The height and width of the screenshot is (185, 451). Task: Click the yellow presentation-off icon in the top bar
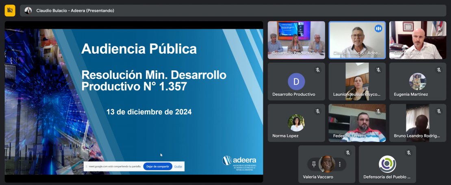click(x=10, y=11)
